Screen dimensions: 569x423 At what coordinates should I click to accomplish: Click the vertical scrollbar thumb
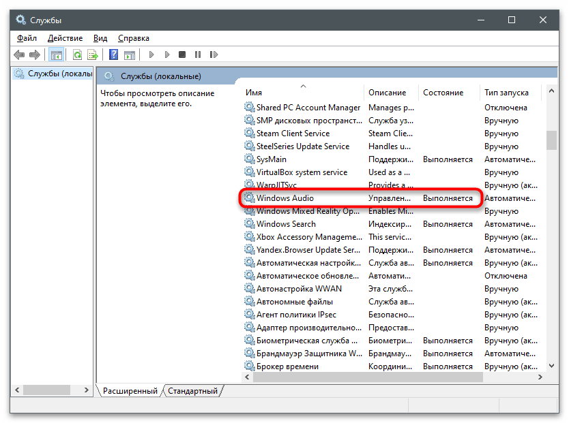click(551, 140)
